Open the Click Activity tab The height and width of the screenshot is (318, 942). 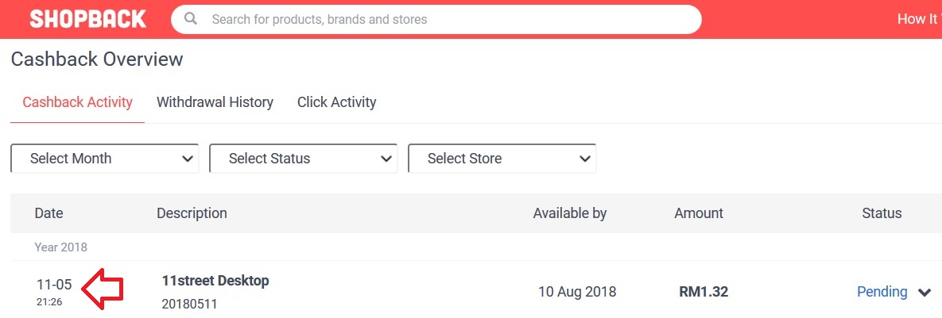[x=336, y=102]
